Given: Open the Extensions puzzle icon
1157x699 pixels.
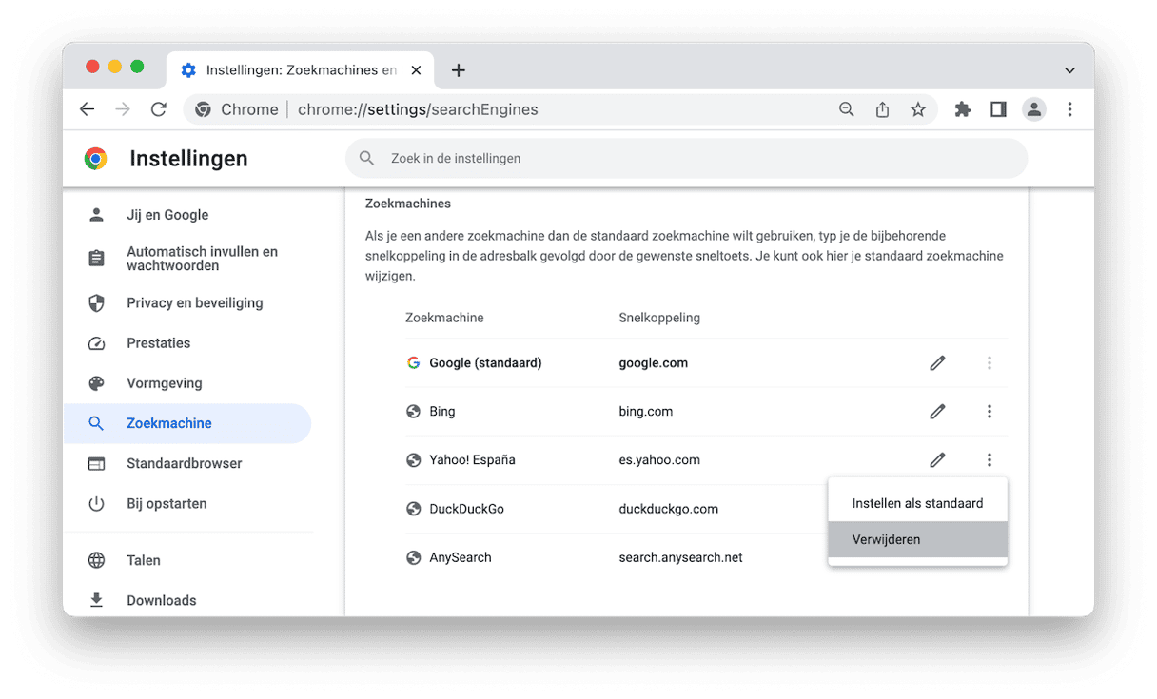Looking at the screenshot, I should (x=963, y=109).
